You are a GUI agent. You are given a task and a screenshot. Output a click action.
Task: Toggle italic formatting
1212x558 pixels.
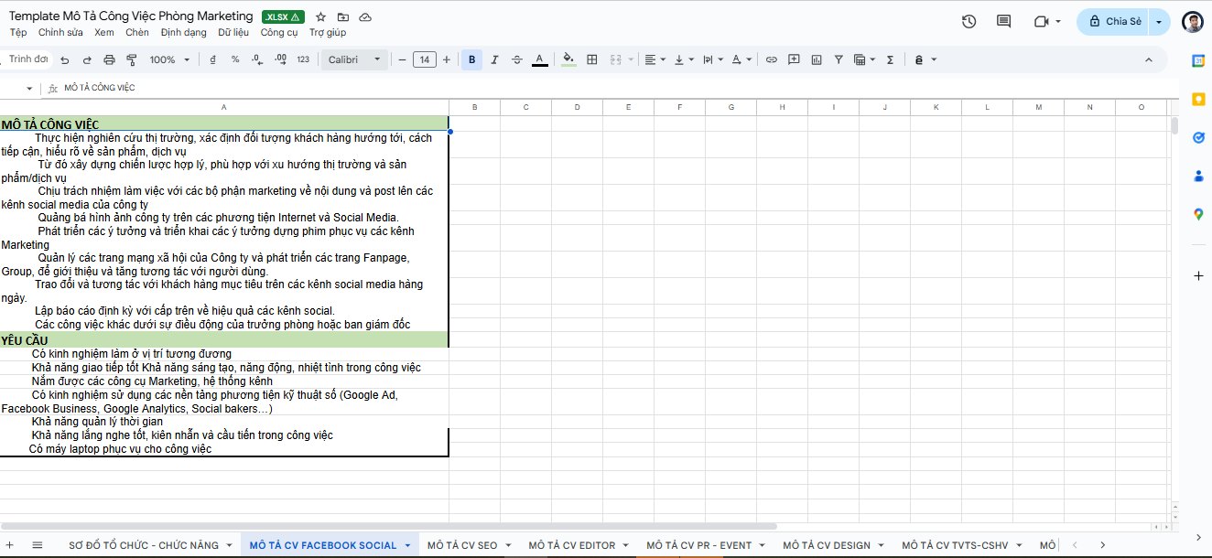point(494,59)
